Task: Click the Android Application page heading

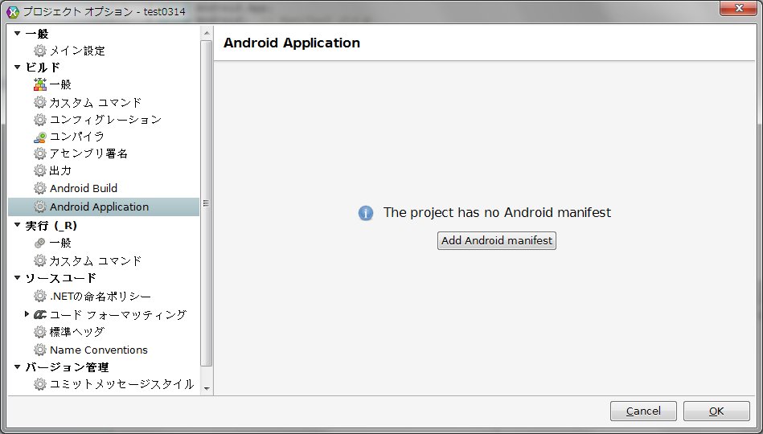Action: (292, 43)
